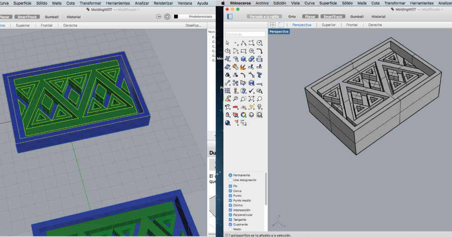The height and width of the screenshot is (237, 452).
Task: Disable the Cuadrante snap checkbox
Action: click(231, 224)
